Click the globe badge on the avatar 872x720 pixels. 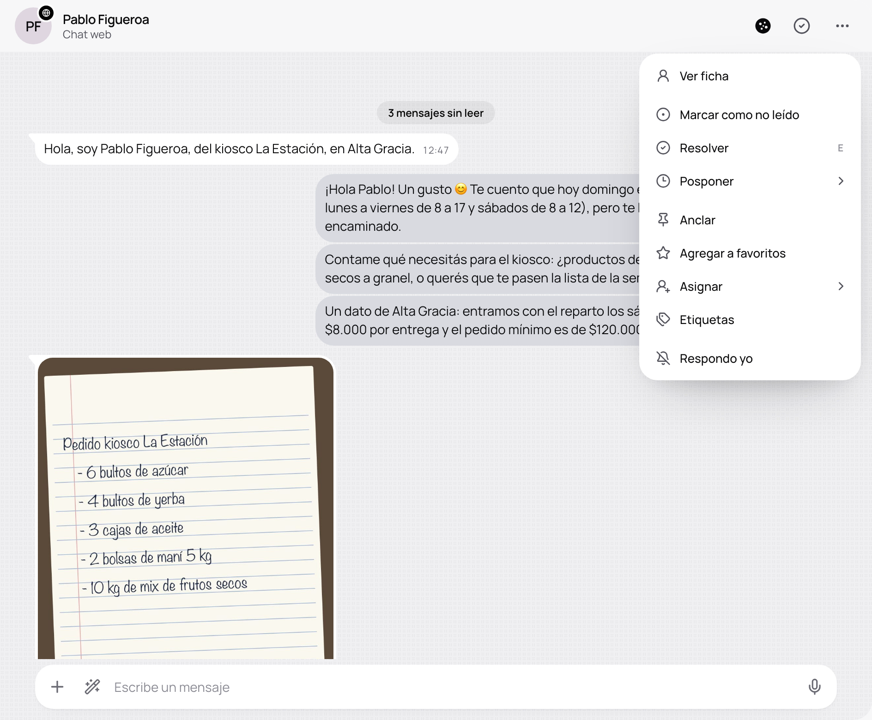pyautogui.click(x=46, y=13)
